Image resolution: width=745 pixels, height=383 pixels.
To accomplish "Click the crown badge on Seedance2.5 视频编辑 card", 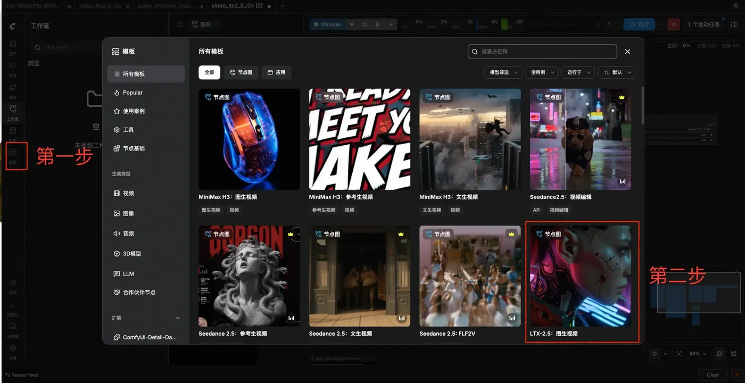I will point(622,97).
